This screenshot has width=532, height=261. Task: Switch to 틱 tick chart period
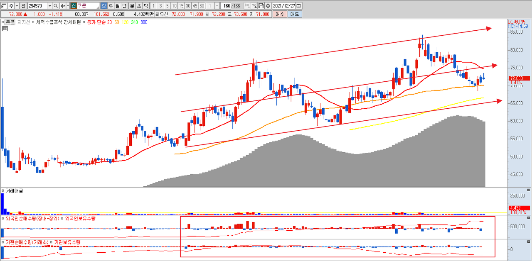[146, 6]
